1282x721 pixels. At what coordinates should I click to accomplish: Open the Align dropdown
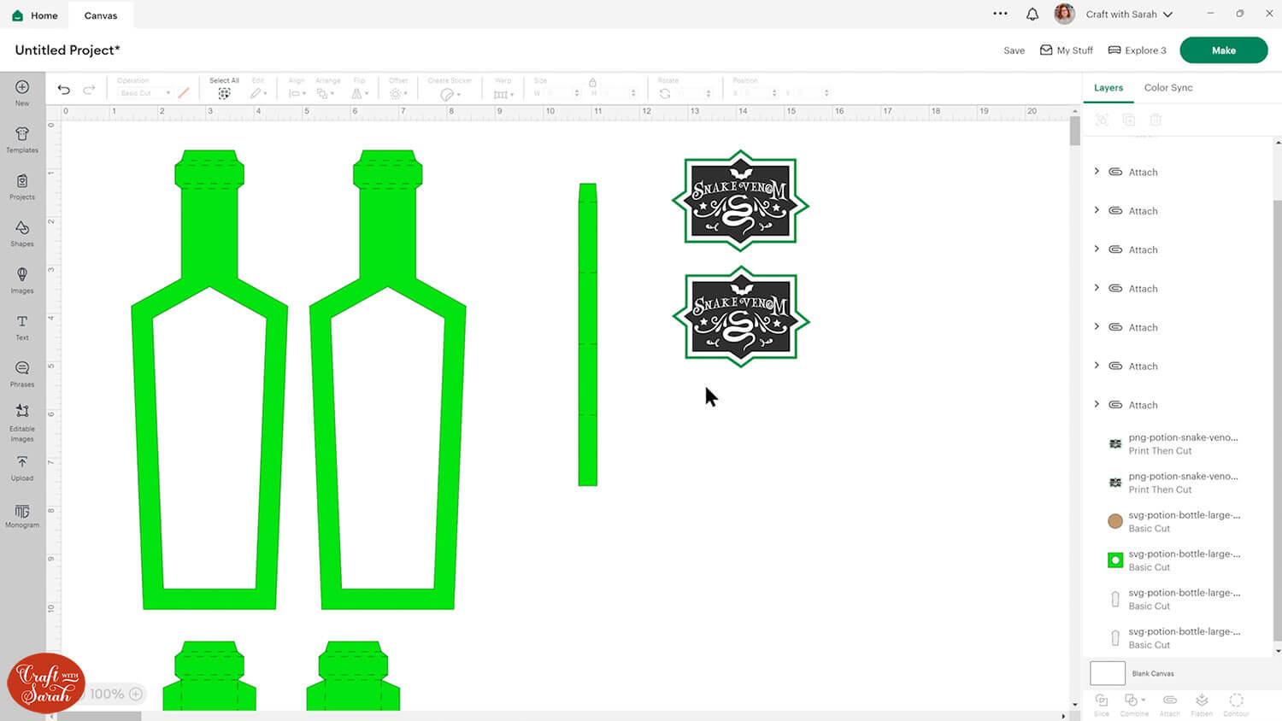tap(297, 93)
